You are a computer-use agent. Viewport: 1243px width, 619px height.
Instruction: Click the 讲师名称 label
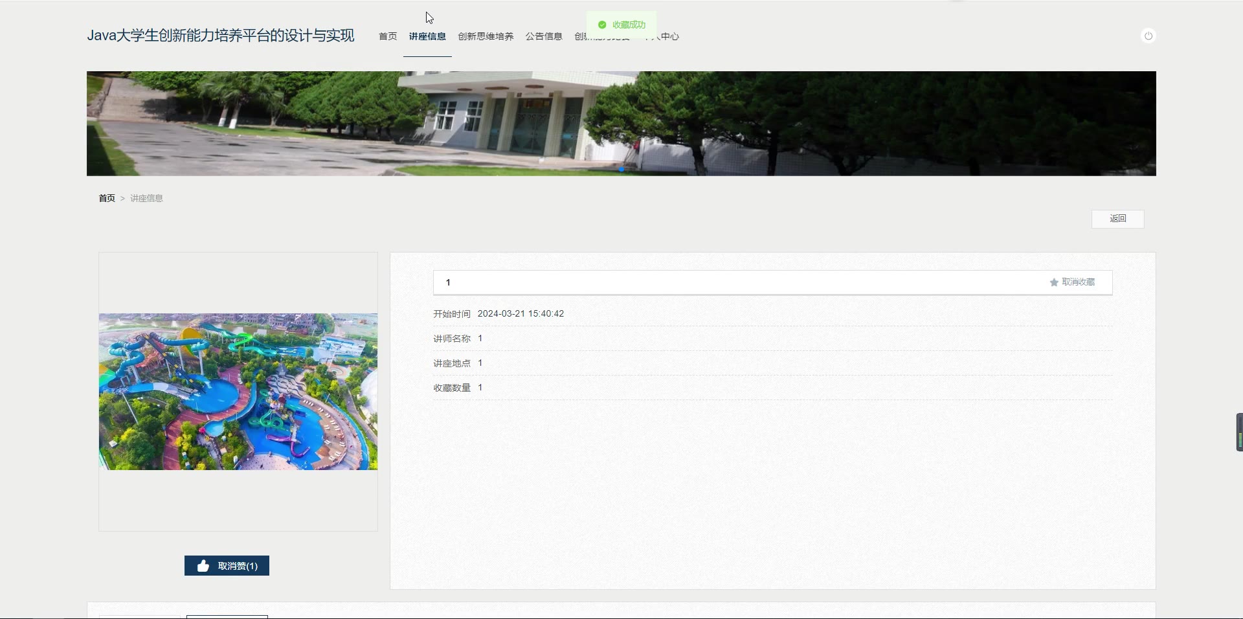pyautogui.click(x=452, y=339)
